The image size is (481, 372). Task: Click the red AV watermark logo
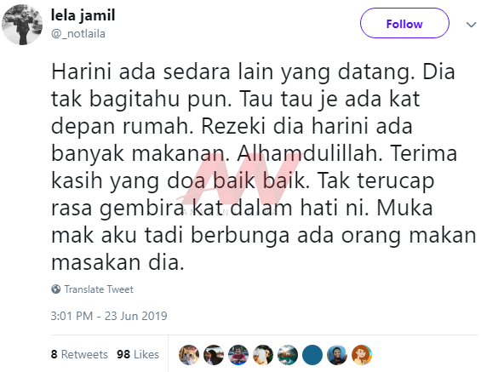tap(243, 180)
